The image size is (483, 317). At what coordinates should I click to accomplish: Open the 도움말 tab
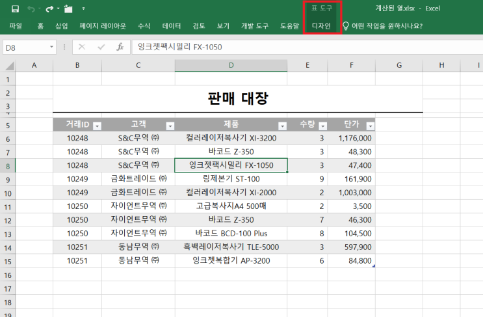pyautogui.click(x=289, y=26)
